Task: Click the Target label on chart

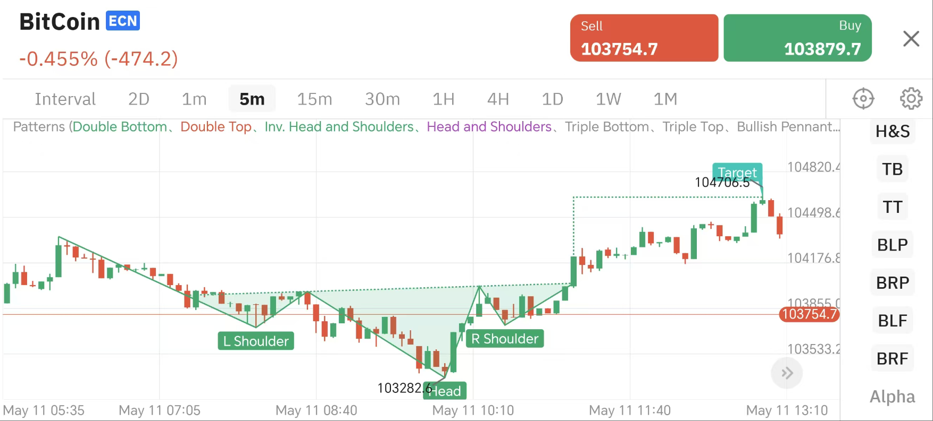Action: coord(737,173)
